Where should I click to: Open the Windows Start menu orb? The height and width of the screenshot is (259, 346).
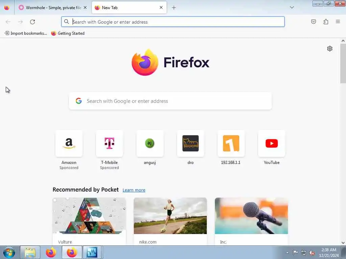pyautogui.click(x=9, y=252)
